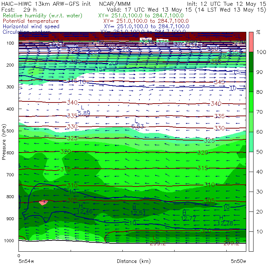
Task: Click the colorbar '50' label
Action: click(259, 152)
